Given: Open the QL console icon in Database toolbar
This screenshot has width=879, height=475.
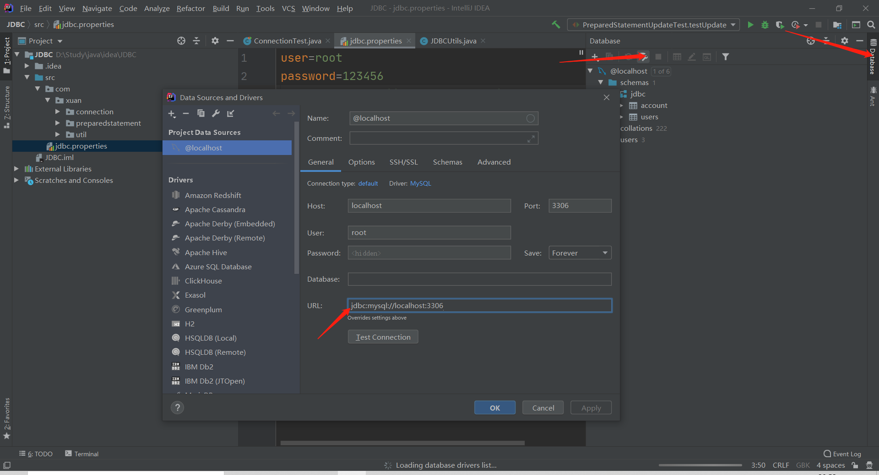Looking at the screenshot, I should coord(707,57).
